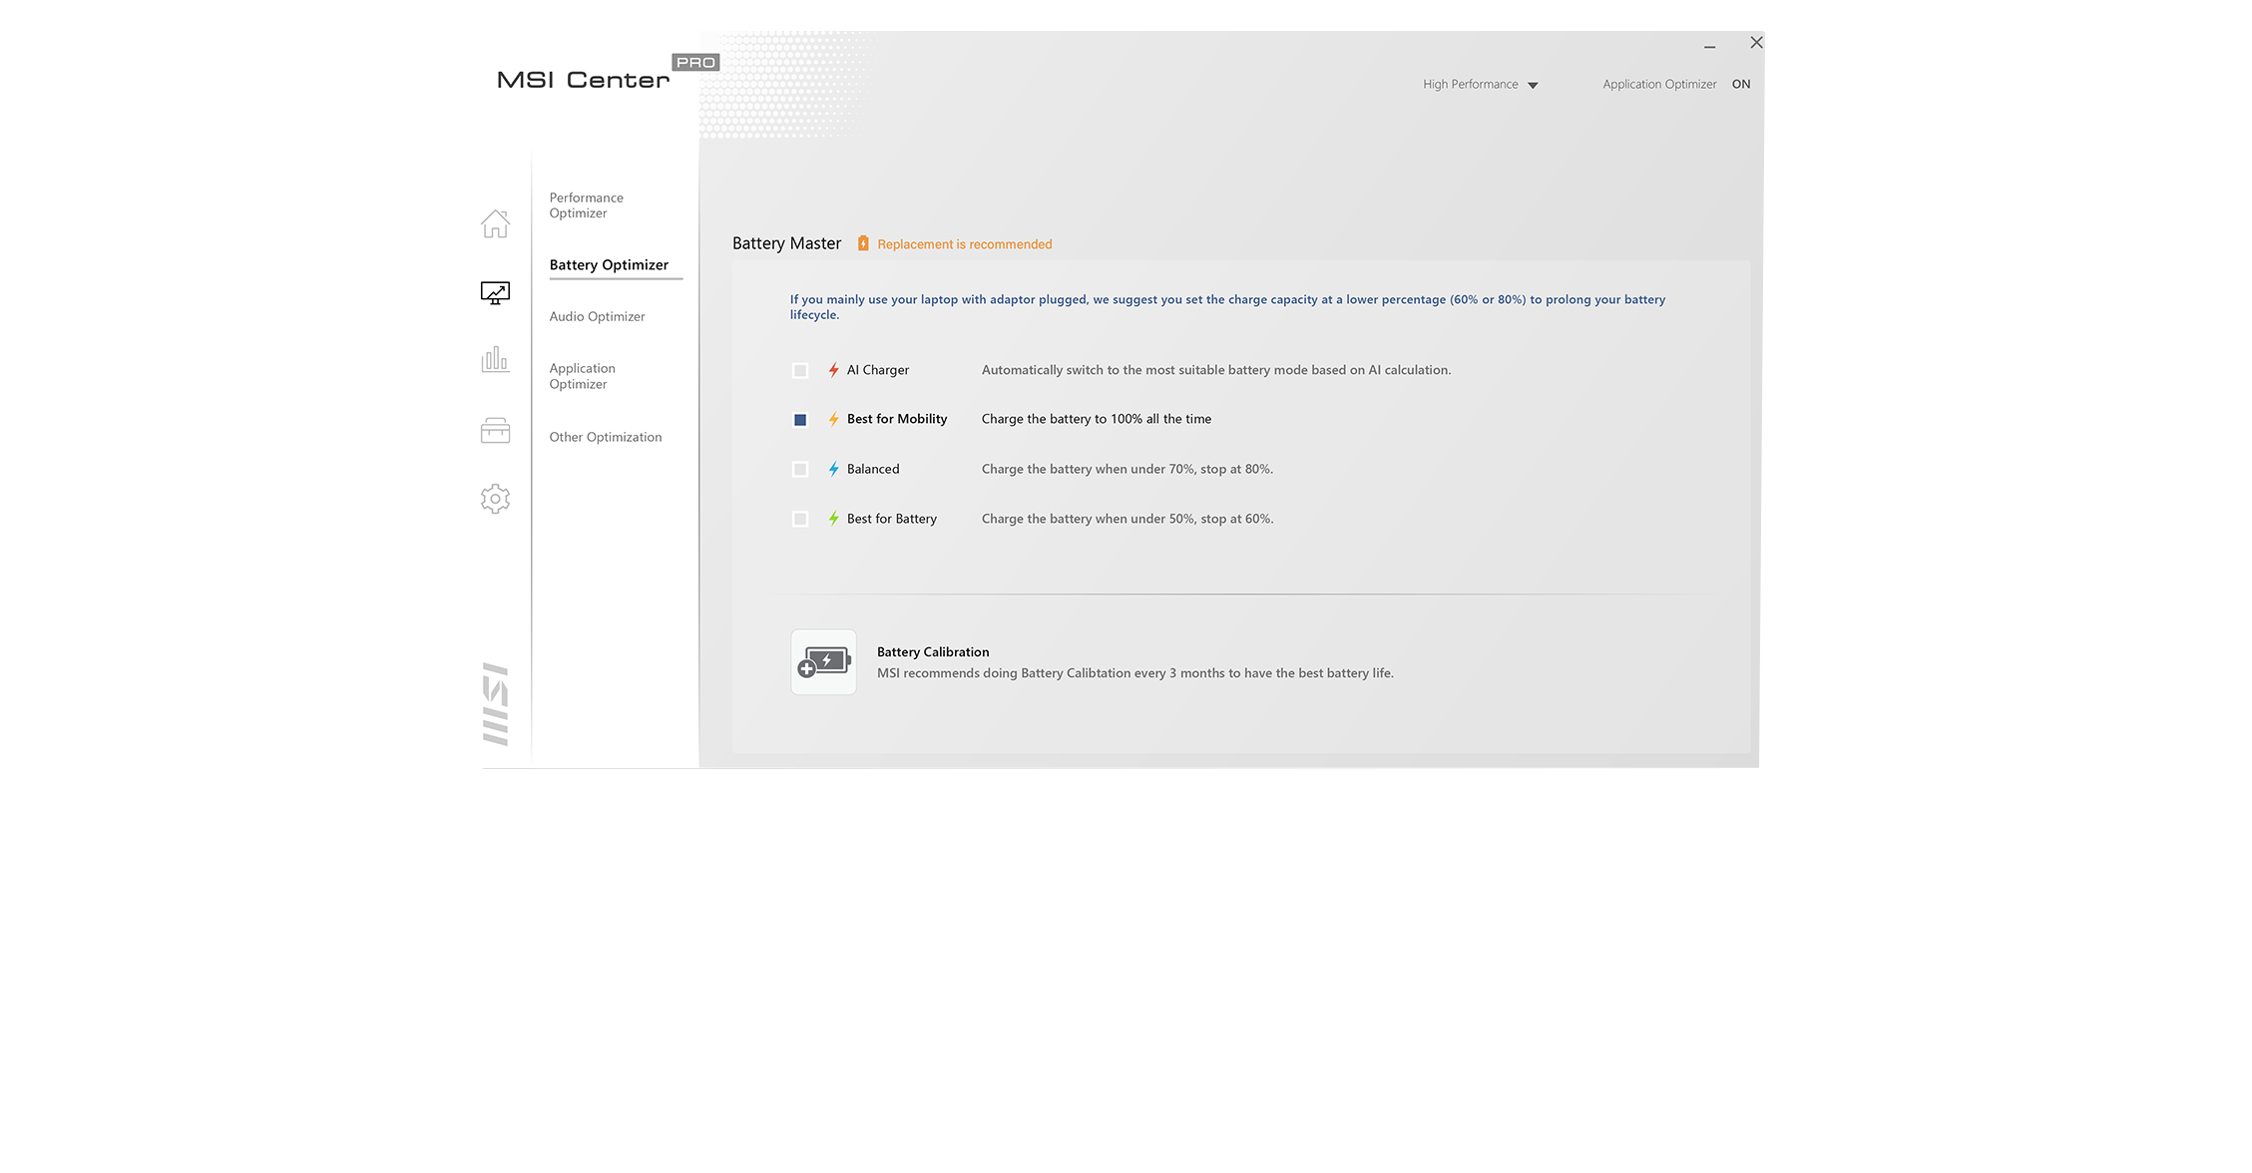2252x1173 pixels.
Task: Click the Features monitor sidebar icon
Action: tap(495, 292)
